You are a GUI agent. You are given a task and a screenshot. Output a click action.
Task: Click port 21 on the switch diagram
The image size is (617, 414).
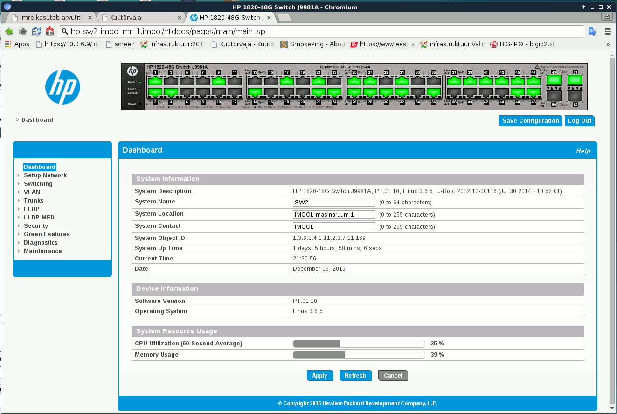click(x=319, y=81)
